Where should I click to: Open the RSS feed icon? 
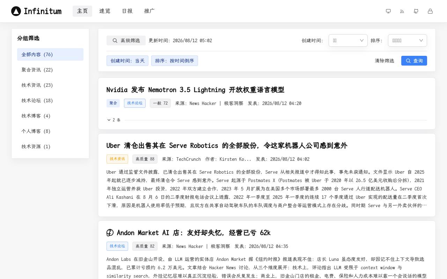click(402, 11)
